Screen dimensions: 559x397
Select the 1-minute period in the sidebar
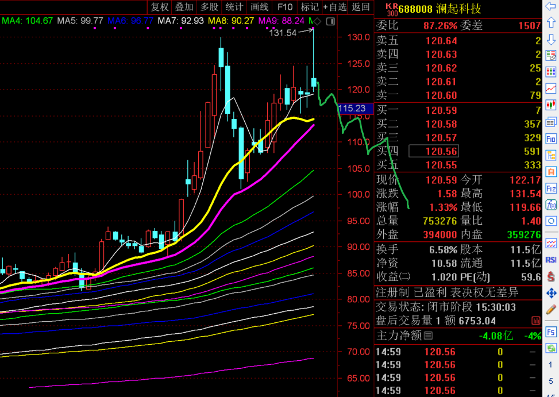[x=551, y=365]
